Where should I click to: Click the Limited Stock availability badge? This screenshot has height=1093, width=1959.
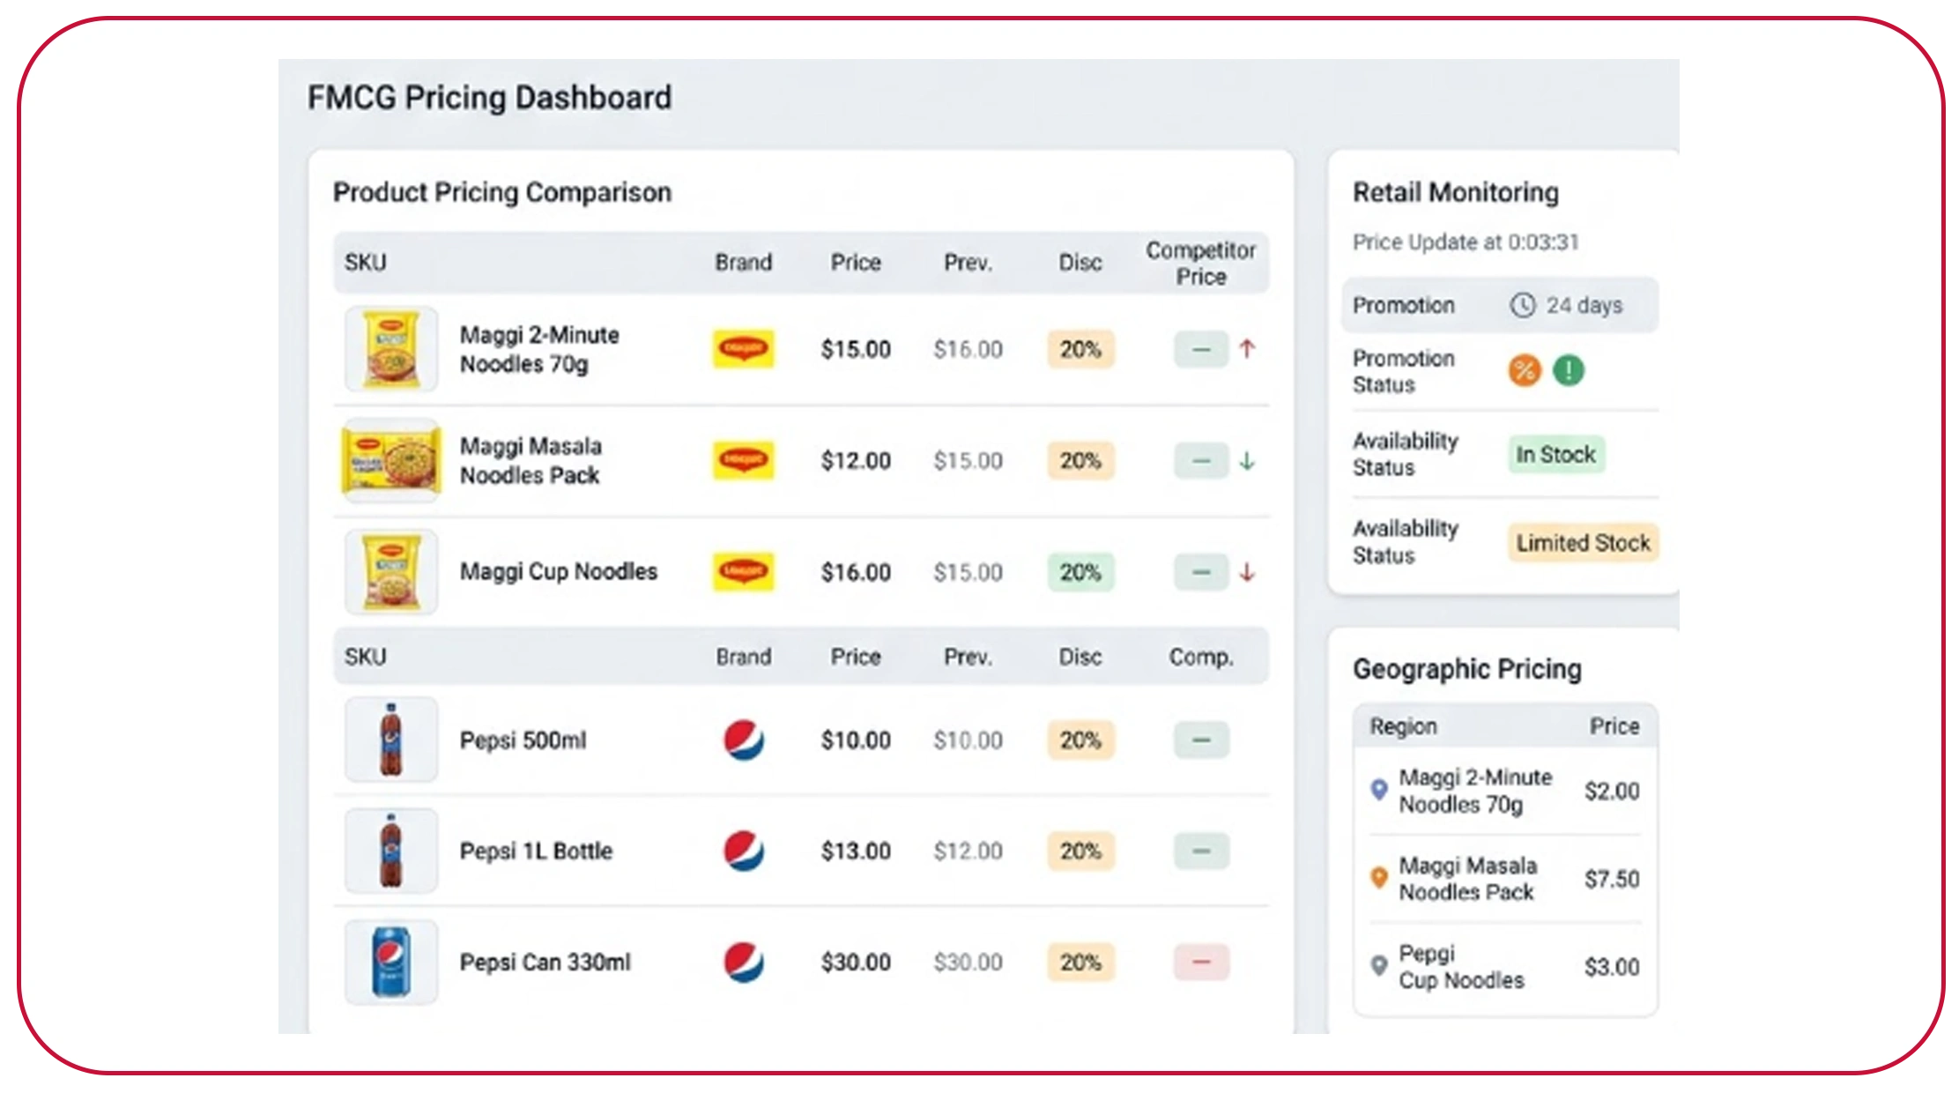1583,542
